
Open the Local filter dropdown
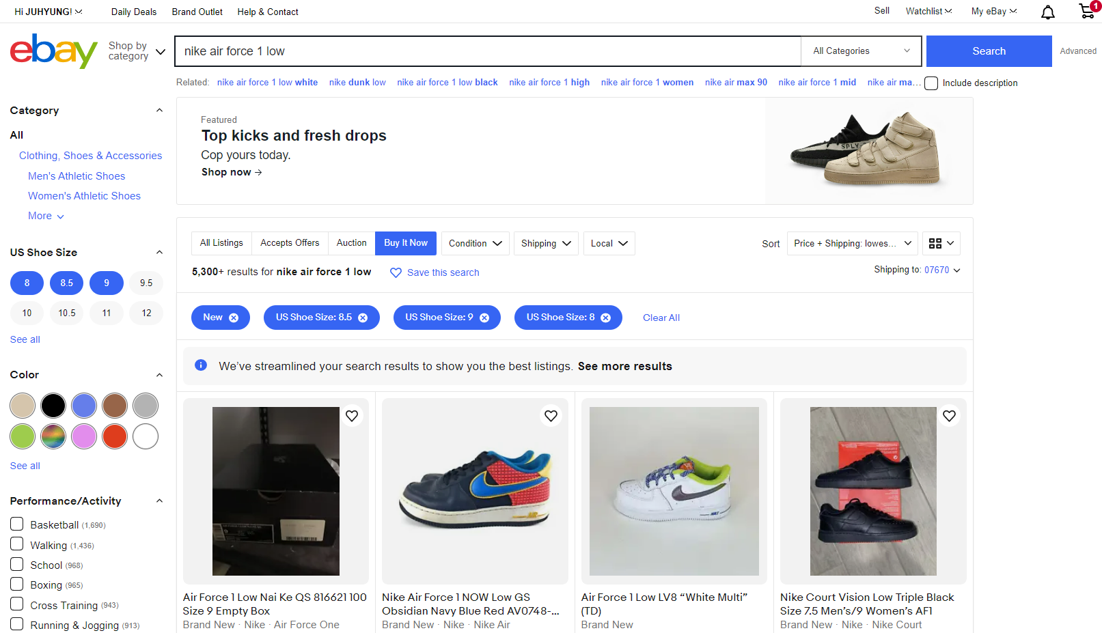click(609, 244)
